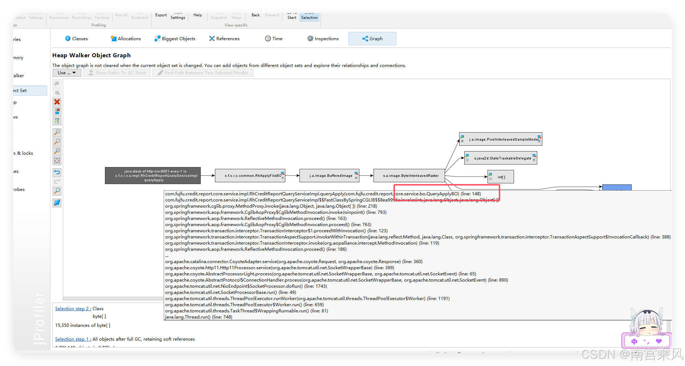Expand incoming references of PixelInterleavedSampleModel node
Viewport: 685px width, 366px height.
pyautogui.click(x=462, y=141)
